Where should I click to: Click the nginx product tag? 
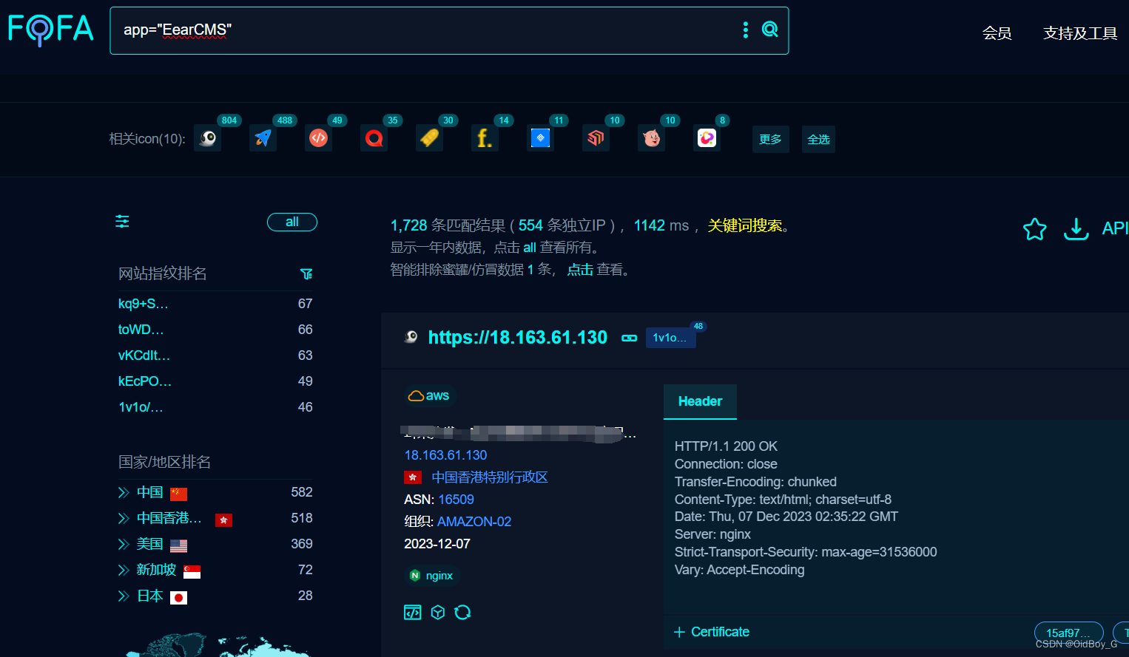coord(432,576)
